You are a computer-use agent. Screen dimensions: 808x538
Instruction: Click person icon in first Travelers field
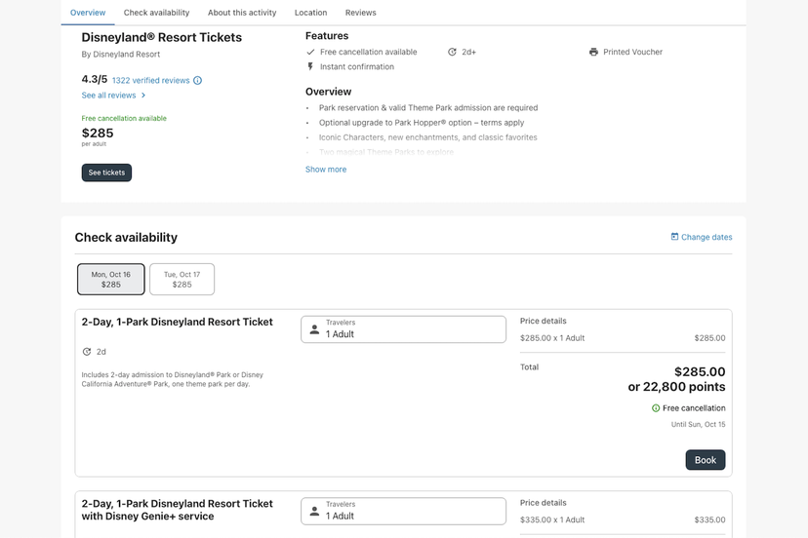click(x=314, y=329)
